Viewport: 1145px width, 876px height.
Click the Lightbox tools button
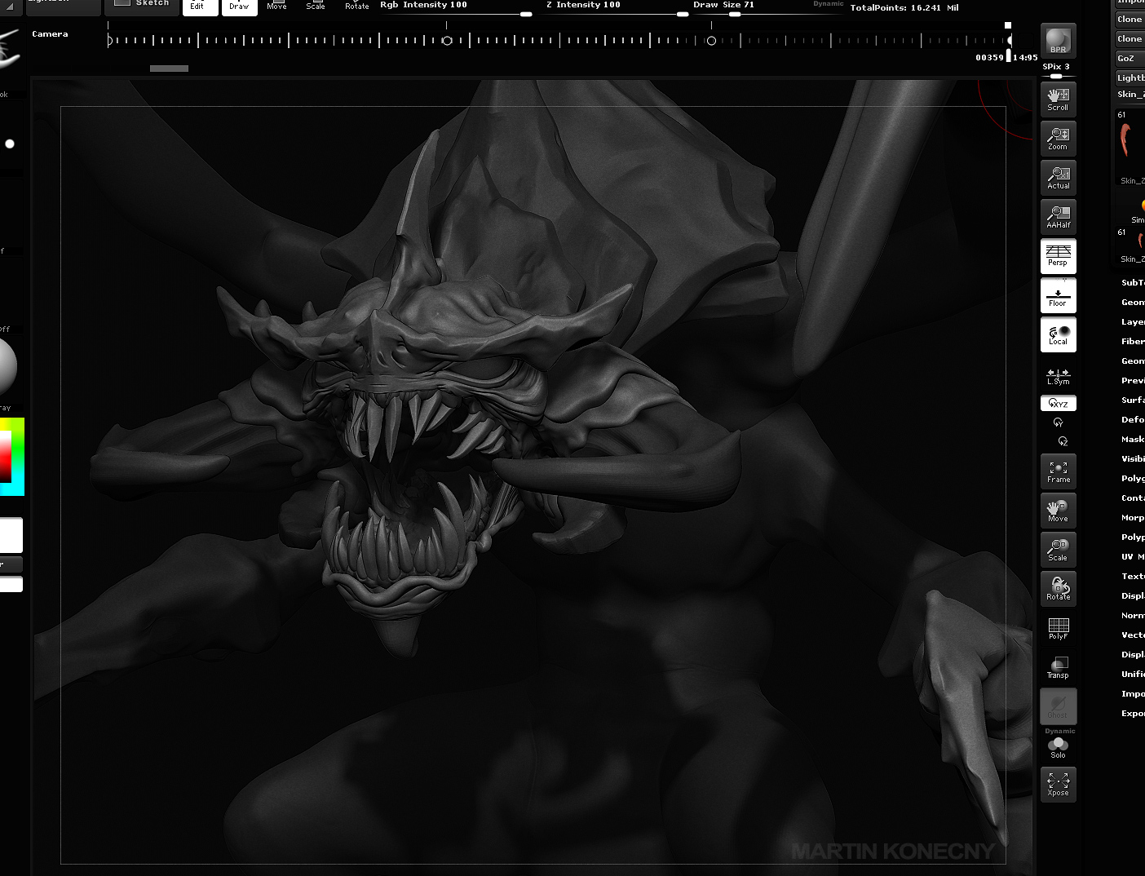click(x=1130, y=77)
